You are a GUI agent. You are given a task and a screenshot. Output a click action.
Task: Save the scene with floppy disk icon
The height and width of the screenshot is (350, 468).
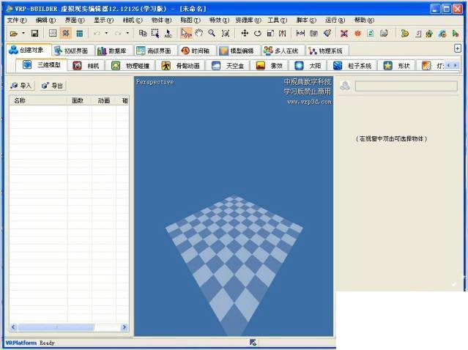click(x=34, y=33)
